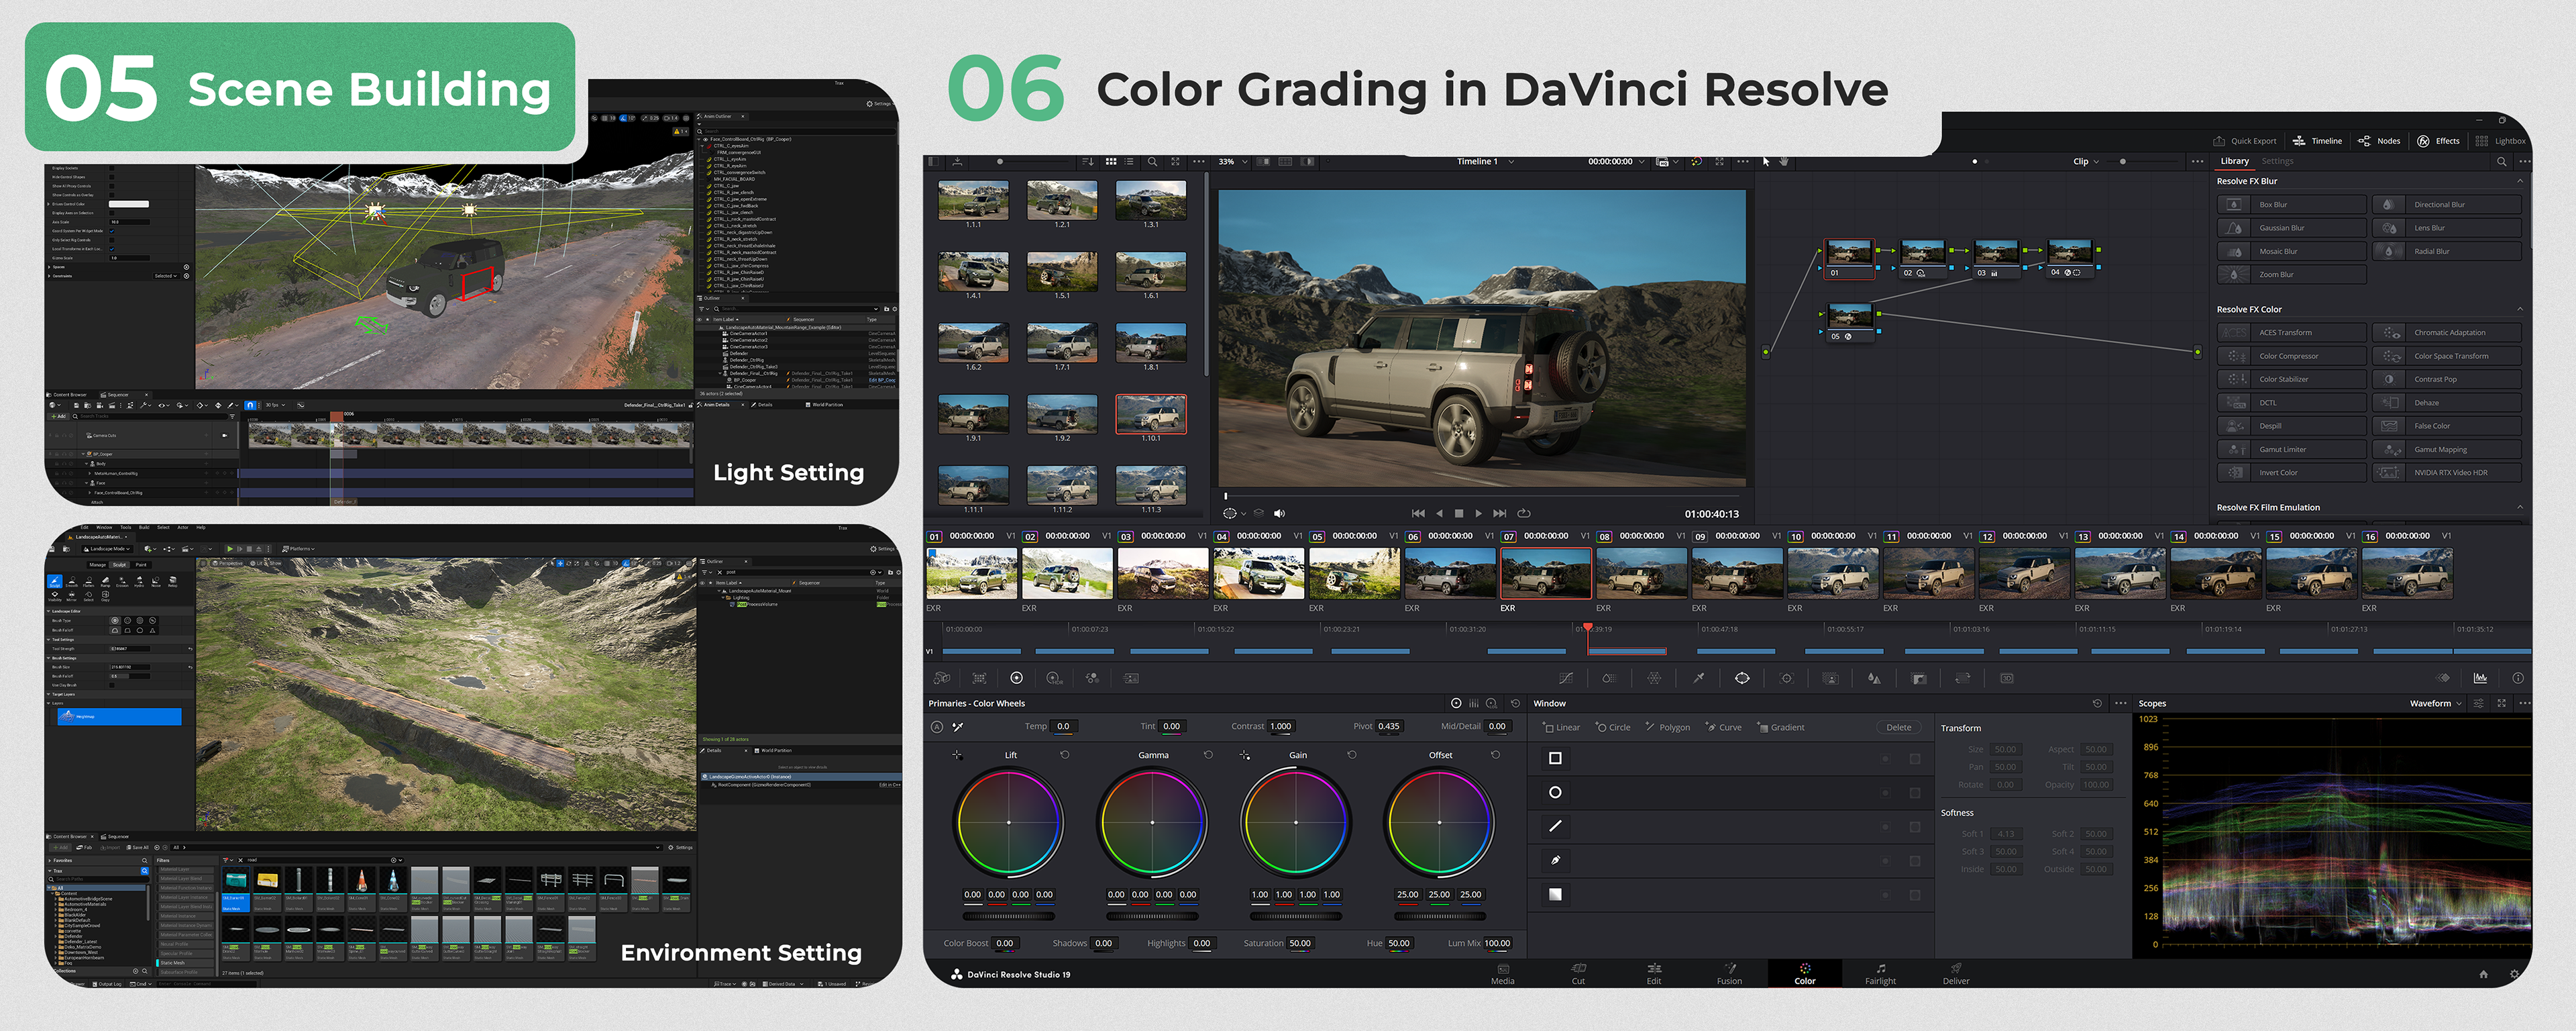The width and height of the screenshot is (2576, 1031).
Task: Open the Color Warper palette
Action: click(x=1654, y=679)
